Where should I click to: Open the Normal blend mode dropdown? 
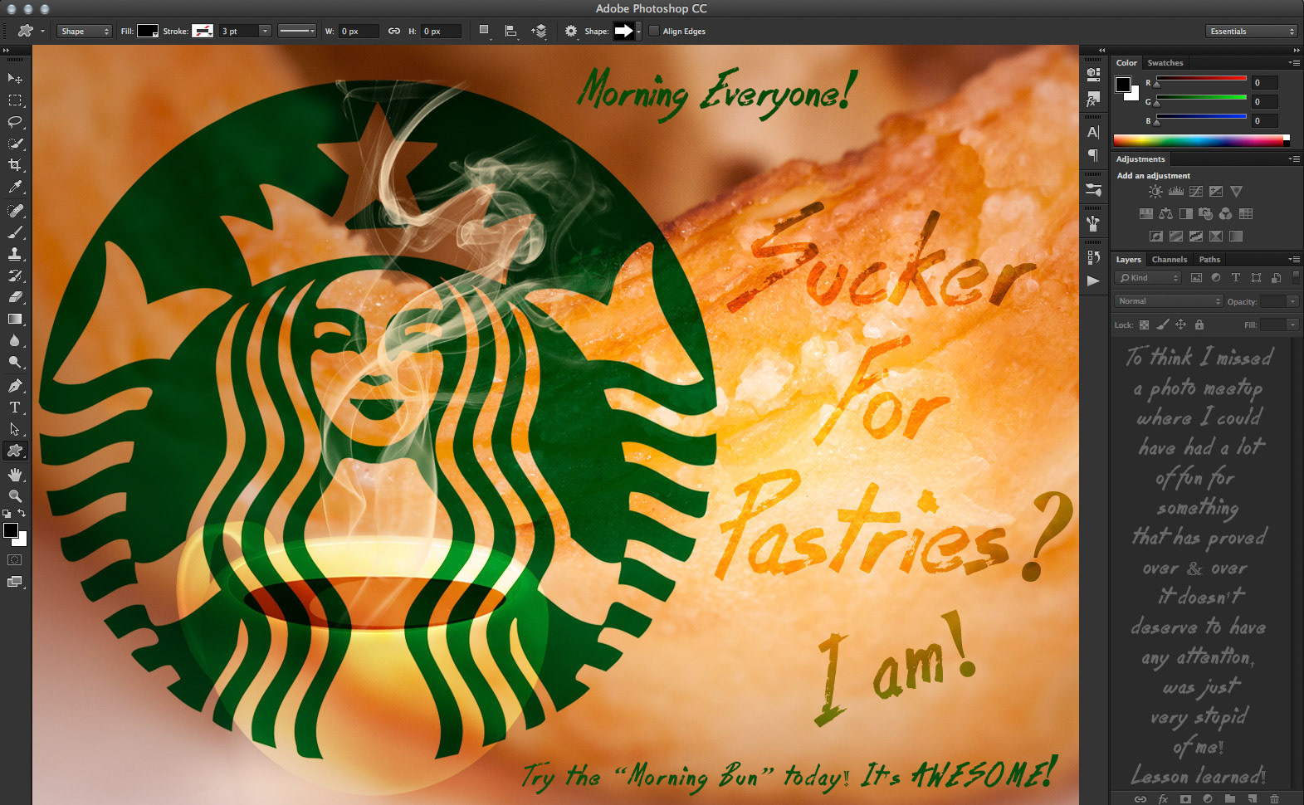(x=1169, y=301)
